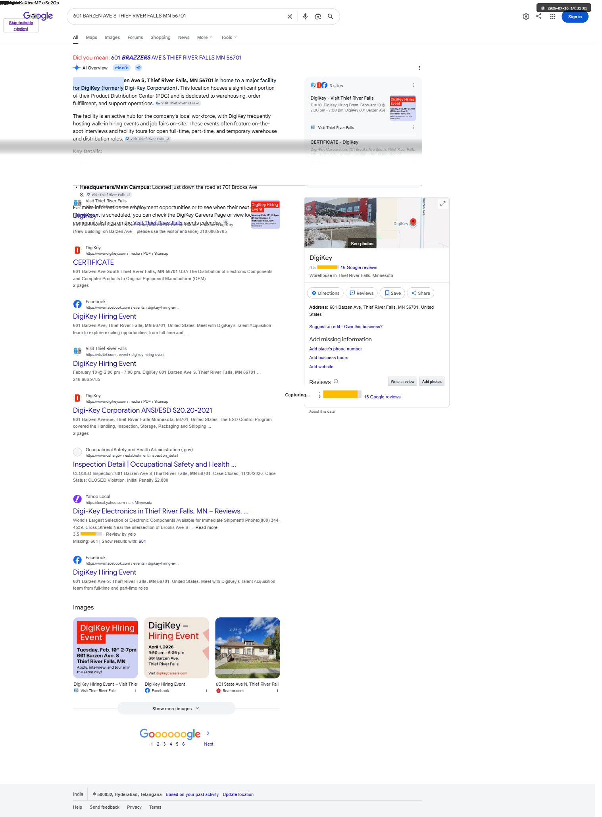Click Own this business?
The image size is (602, 817).
pos(363,327)
